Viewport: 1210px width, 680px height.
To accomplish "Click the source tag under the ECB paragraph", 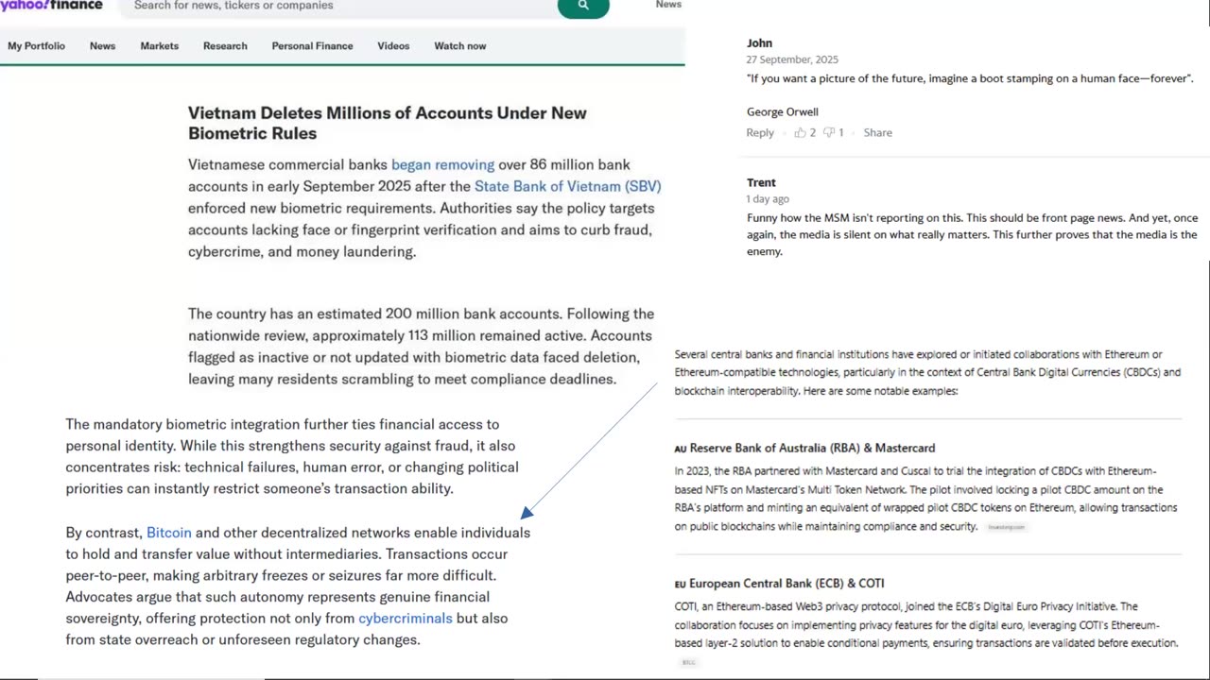I will click(x=688, y=662).
